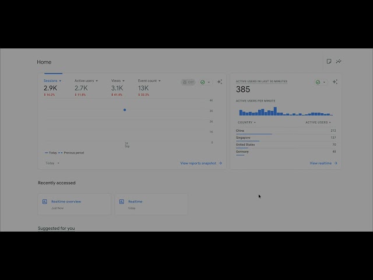373x280 pixels.
Task: Open data quality dropdown in Sessions card
Action: 205,82
